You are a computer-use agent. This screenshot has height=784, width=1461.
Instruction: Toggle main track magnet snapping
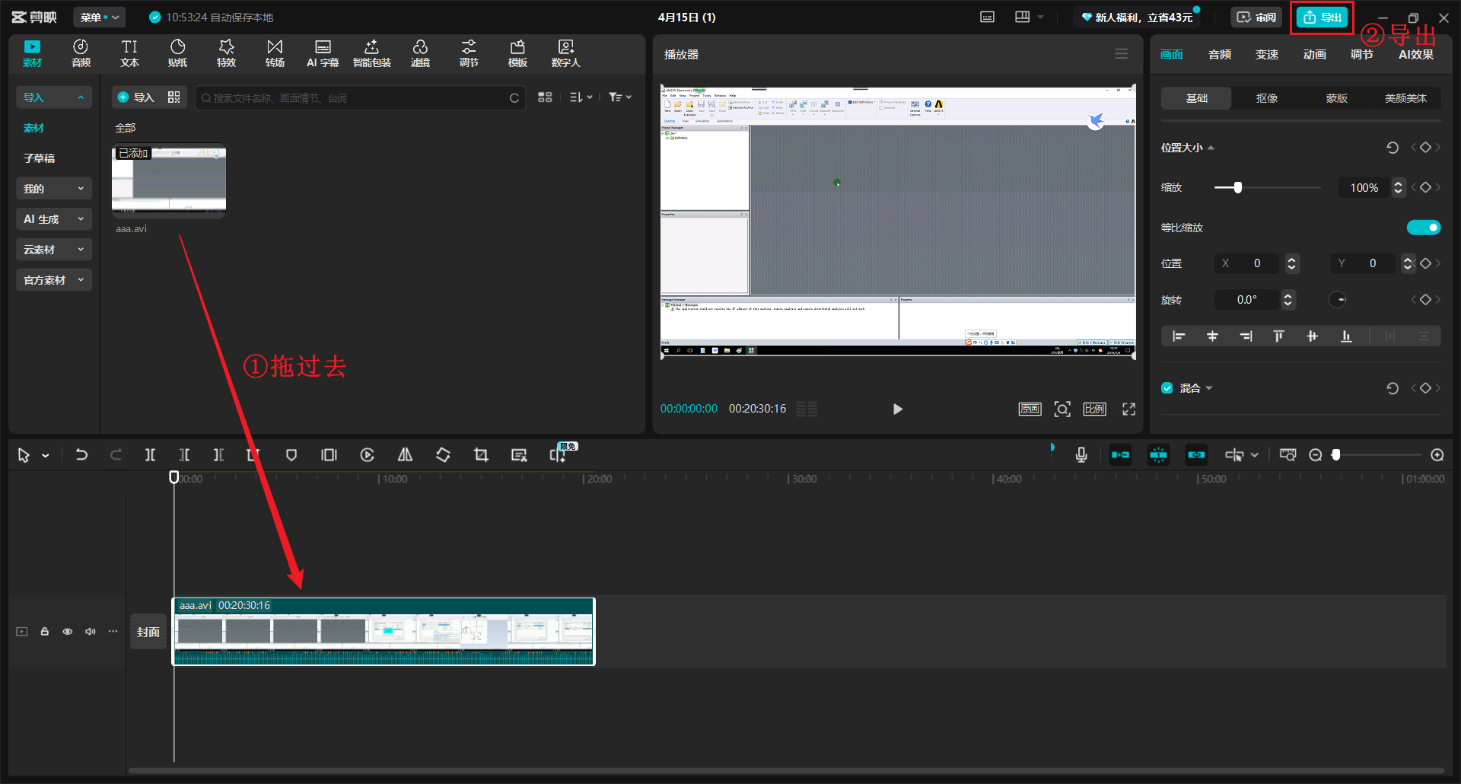point(1120,454)
